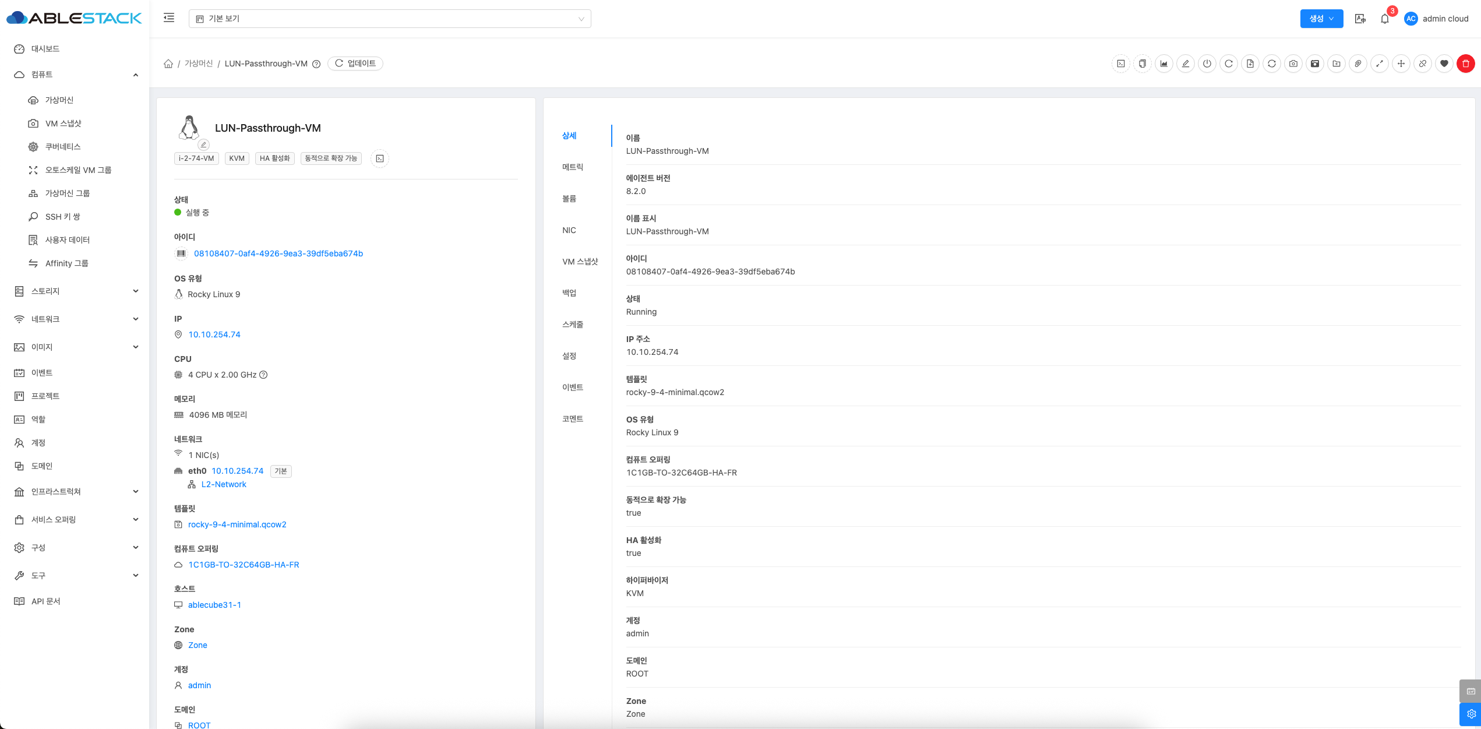This screenshot has height=729, width=1481.
Task: Open the 기본 보기 view dropdown
Action: 389,19
